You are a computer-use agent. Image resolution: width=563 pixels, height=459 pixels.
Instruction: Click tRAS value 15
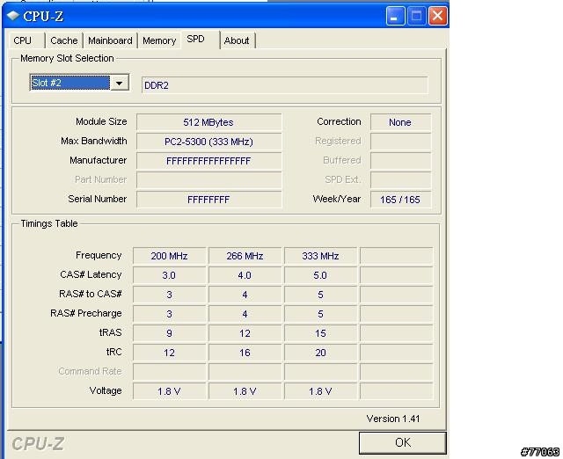pyautogui.click(x=320, y=333)
